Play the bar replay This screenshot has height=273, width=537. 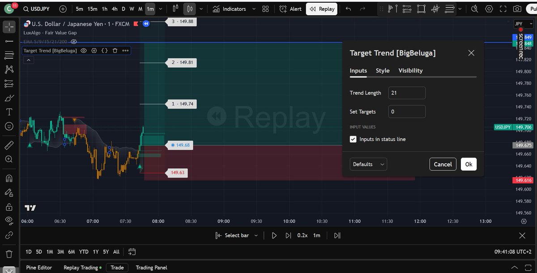[x=274, y=235]
